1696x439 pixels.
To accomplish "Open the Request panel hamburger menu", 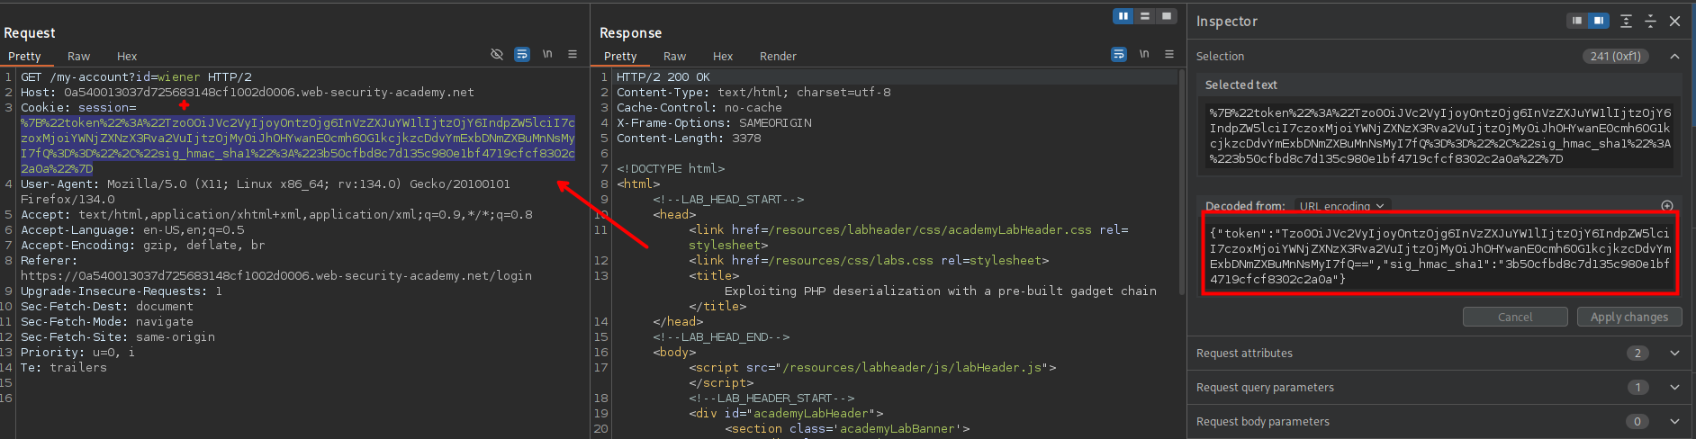I will (x=573, y=55).
